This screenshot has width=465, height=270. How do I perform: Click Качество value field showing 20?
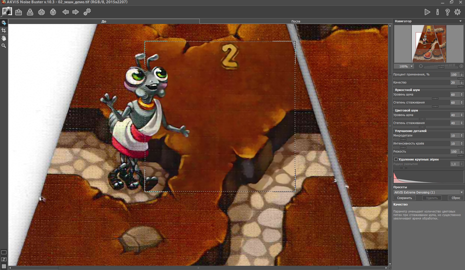tap(455, 82)
